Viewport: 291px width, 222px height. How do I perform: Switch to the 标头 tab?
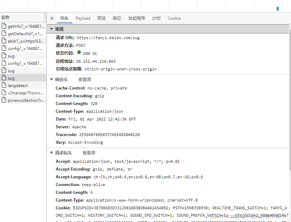pyautogui.click(x=65, y=18)
